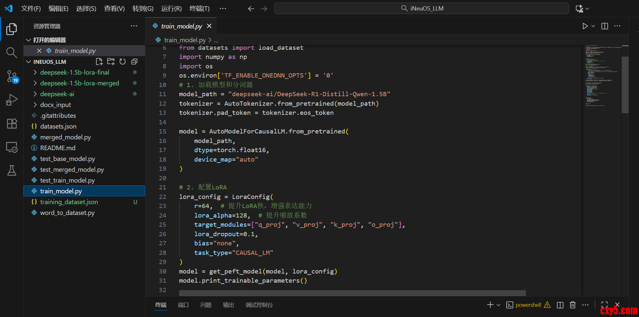Screen dimensions: 639x317
Task: Switch to the 问题 panel tab
Action: [206, 305]
